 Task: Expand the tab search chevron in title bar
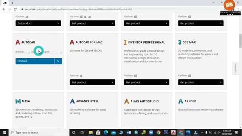(213, 3)
